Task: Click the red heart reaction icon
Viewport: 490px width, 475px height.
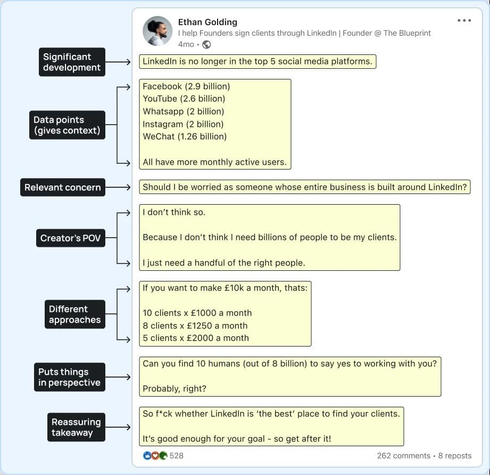Action: pyautogui.click(x=155, y=456)
